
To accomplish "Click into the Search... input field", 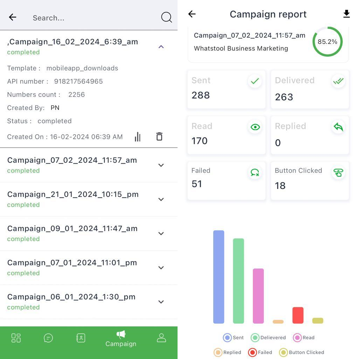I will (91, 18).
